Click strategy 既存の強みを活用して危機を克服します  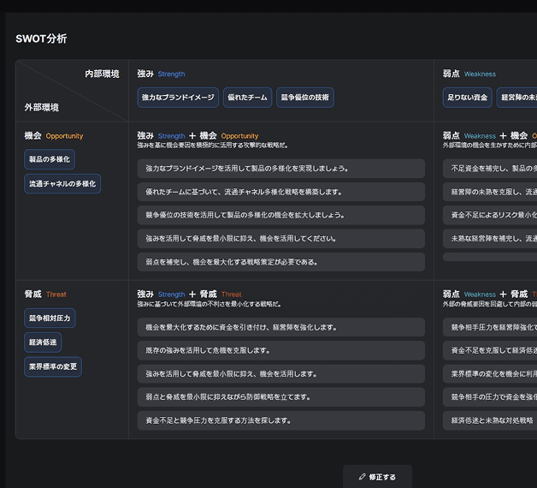pyautogui.click(x=281, y=350)
